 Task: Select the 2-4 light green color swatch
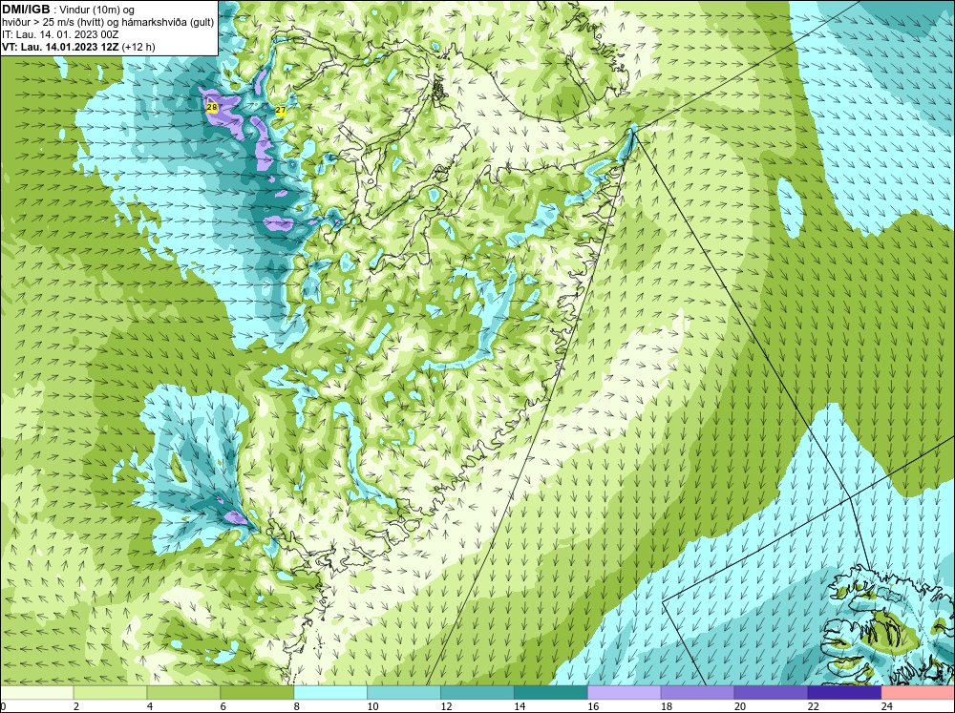pyautogui.click(x=110, y=693)
